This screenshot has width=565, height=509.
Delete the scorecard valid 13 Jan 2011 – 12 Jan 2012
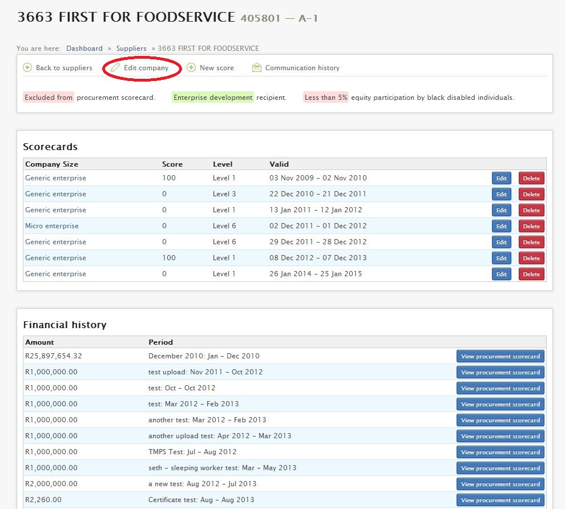(531, 210)
